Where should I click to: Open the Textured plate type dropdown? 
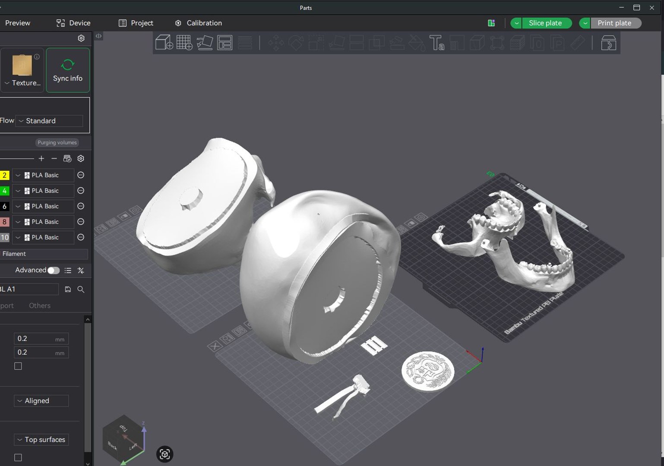pyautogui.click(x=22, y=83)
